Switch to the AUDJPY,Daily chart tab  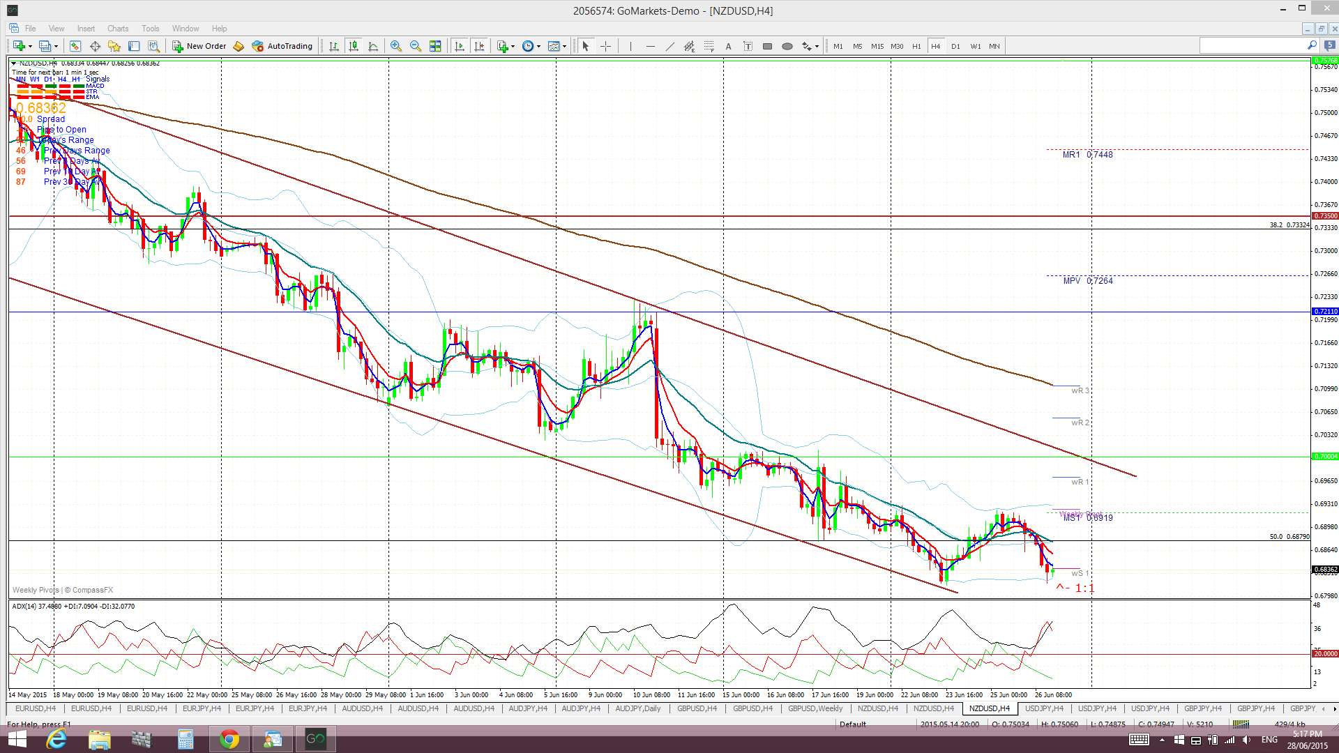click(x=638, y=708)
